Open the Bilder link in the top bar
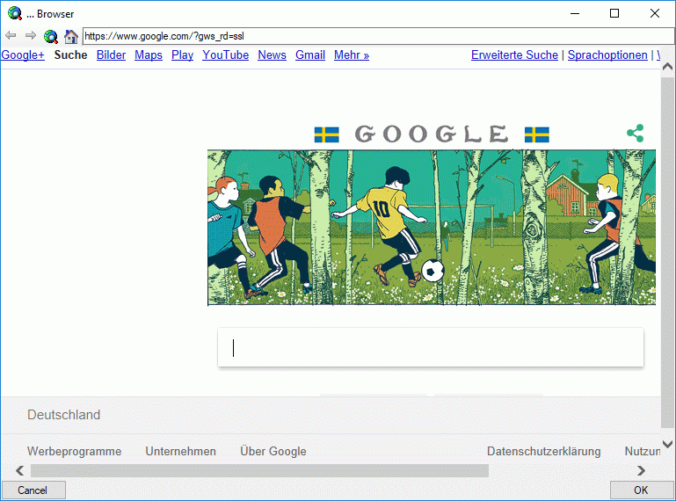Screen dimensions: 676x501 pos(111,55)
